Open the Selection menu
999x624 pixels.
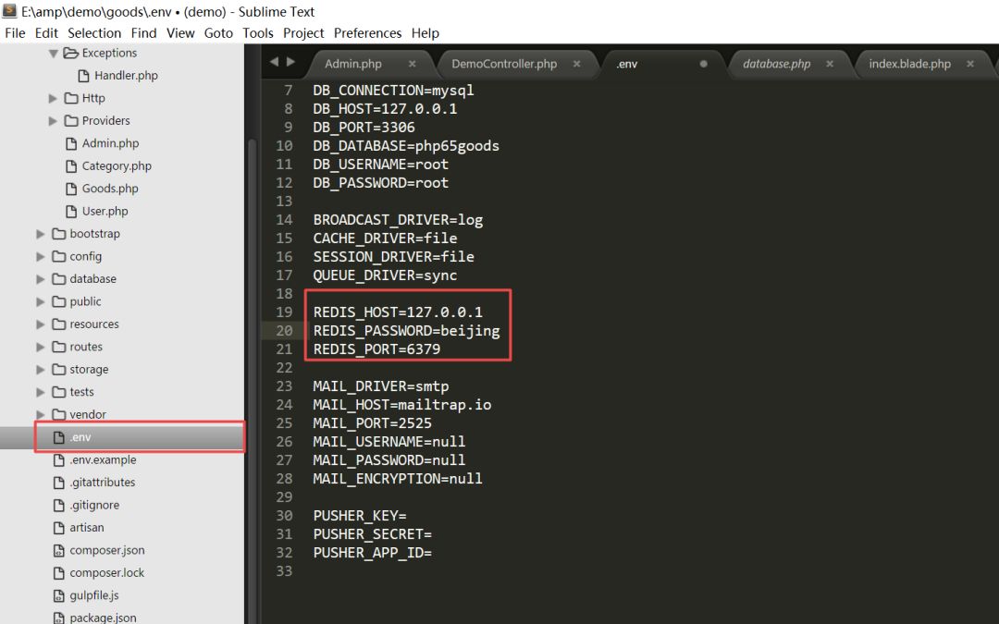[x=94, y=32]
